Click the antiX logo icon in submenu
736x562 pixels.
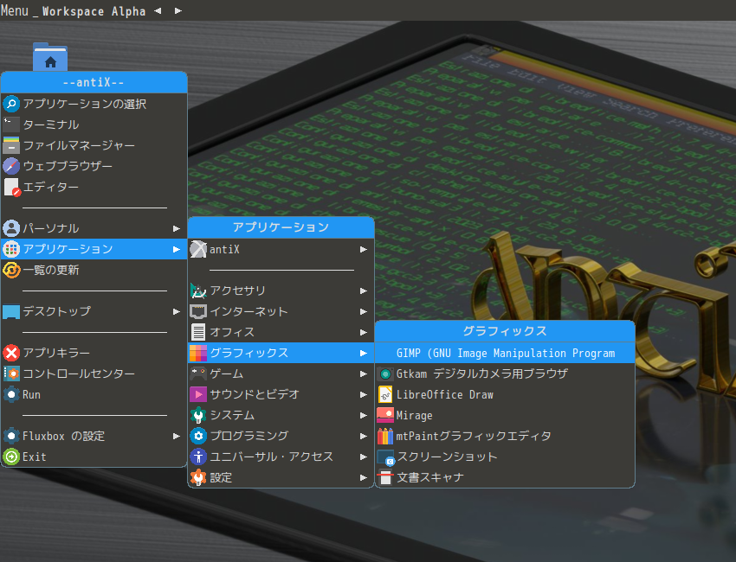[198, 249]
